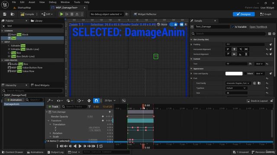The image size is (277, 155).
Task: Add a new Track
Action: coord(53,106)
